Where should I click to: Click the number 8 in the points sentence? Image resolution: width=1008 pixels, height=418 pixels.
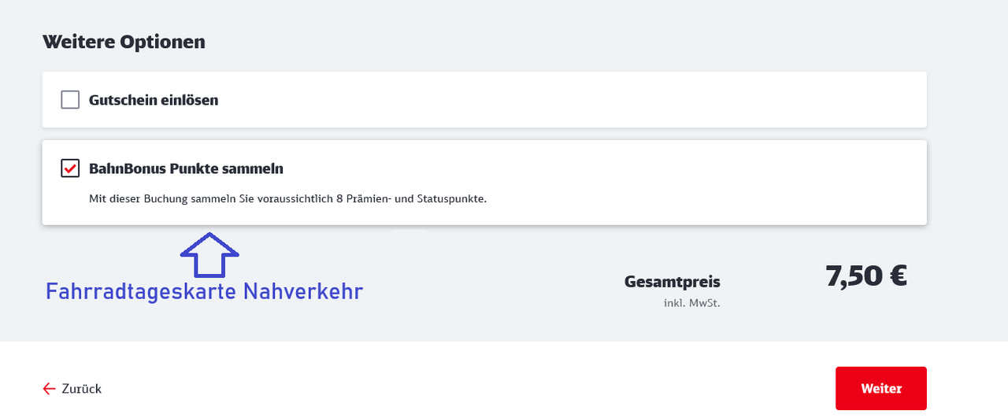click(x=339, y=198)
